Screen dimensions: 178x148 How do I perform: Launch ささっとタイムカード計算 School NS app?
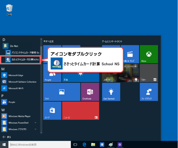pos(20,59)
